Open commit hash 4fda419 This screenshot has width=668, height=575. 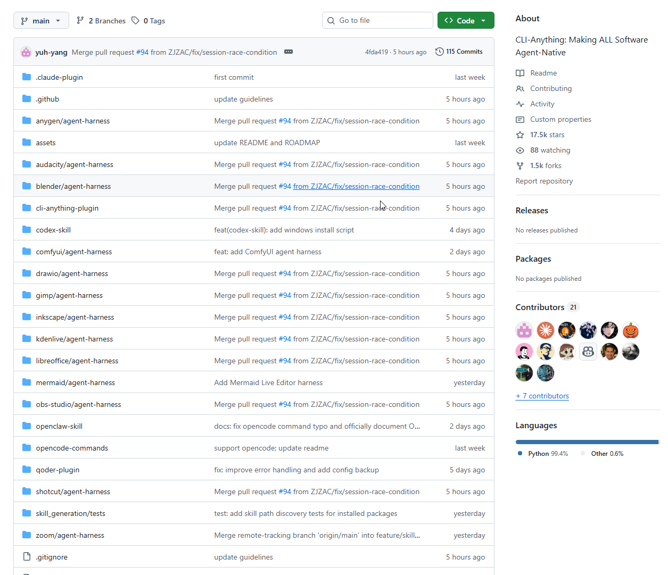coord(376,52)
